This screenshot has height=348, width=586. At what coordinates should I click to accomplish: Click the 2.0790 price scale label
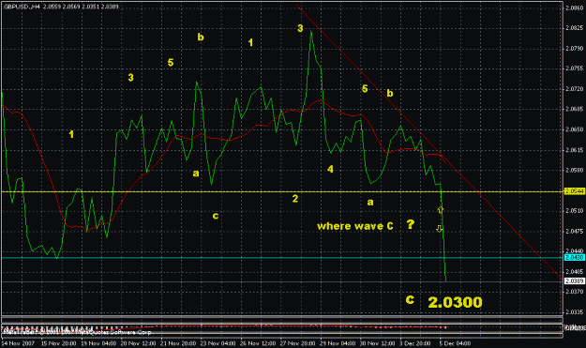tap(575, 49)
